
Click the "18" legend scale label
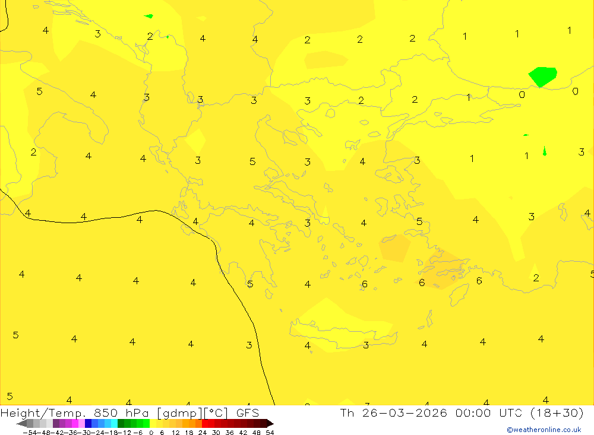coord(189,433)
